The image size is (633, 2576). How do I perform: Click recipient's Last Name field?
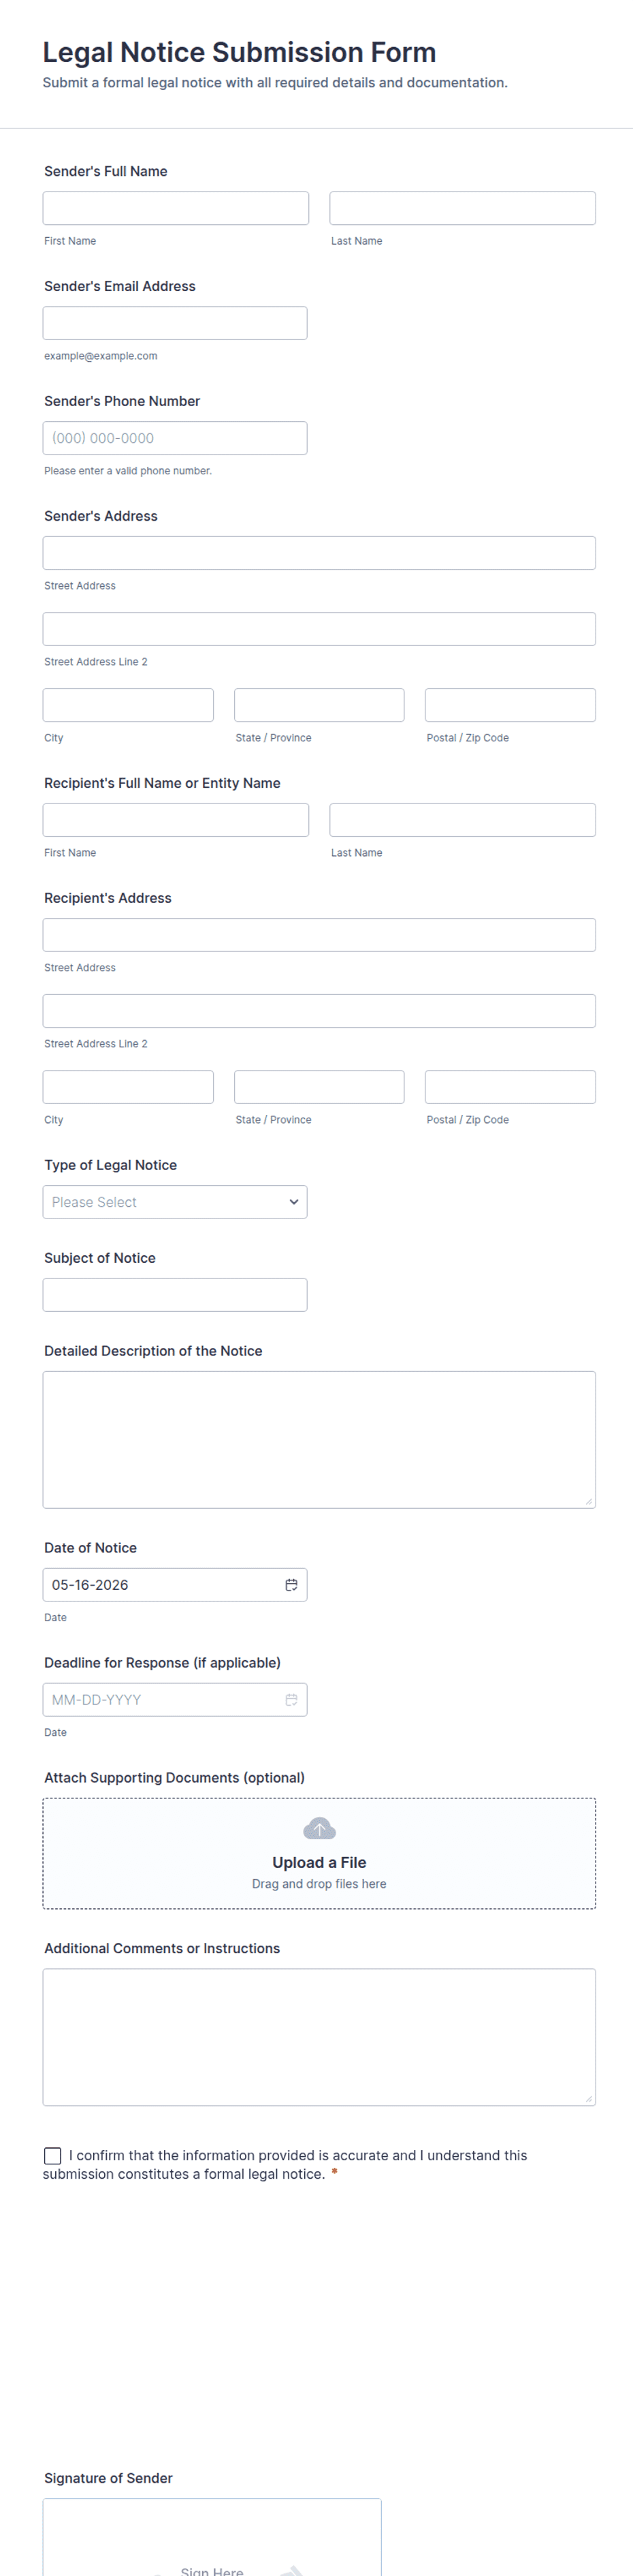[x=462, y=820]
